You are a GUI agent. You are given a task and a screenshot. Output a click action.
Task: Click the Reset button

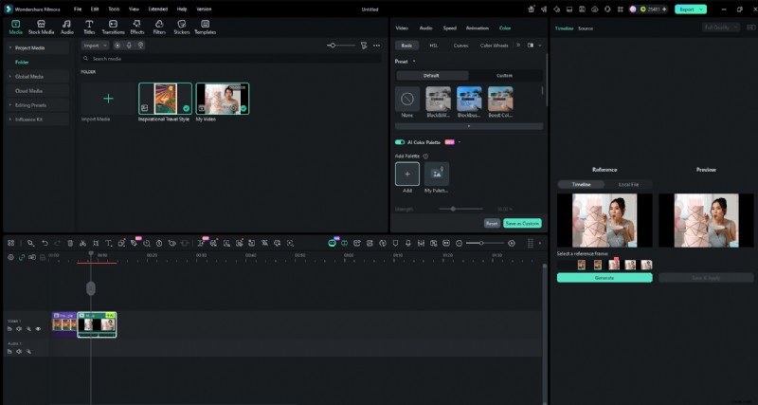(x=492, y=224)
